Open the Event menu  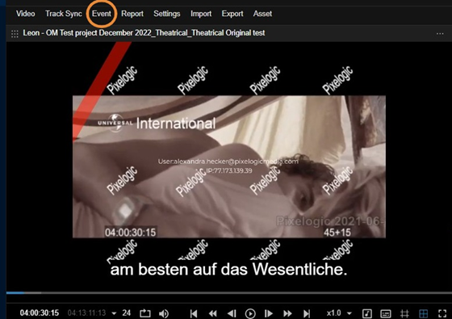click(x=102, y=14)
